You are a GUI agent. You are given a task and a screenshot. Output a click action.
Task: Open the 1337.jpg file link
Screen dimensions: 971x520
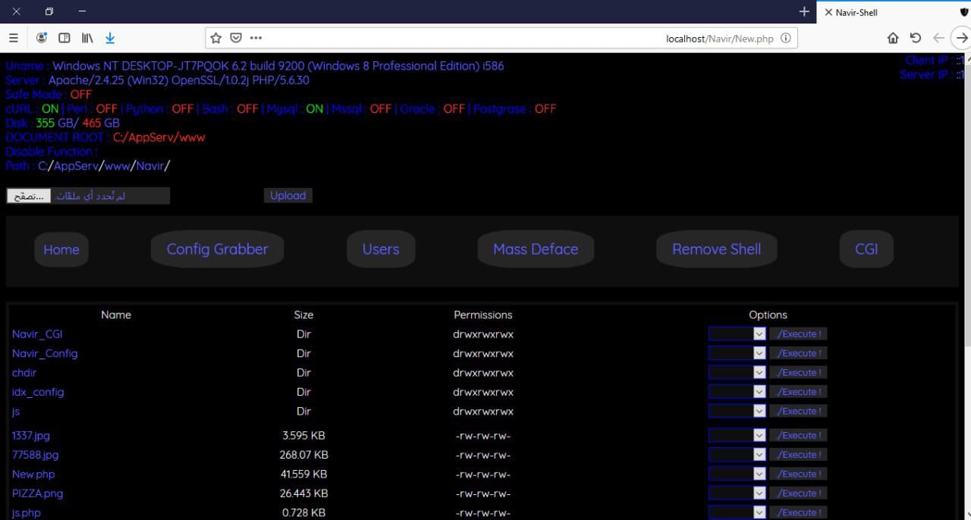click(x=31, y=435)
